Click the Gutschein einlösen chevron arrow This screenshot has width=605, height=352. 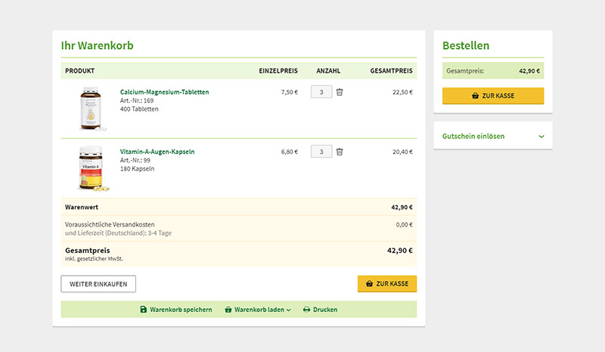click(541, 137)
